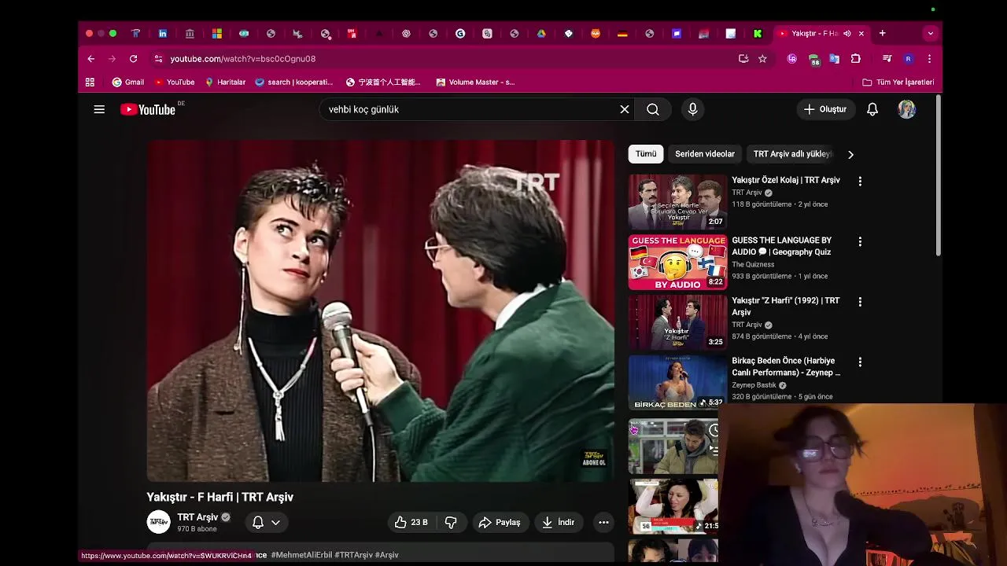Go forward with the browser arrow
The image size is (1007, 566).
(x=112, y=58)
